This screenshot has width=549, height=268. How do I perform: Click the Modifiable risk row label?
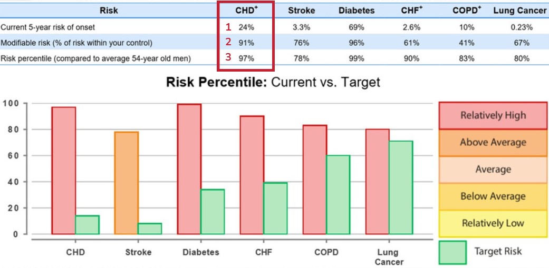76,43
